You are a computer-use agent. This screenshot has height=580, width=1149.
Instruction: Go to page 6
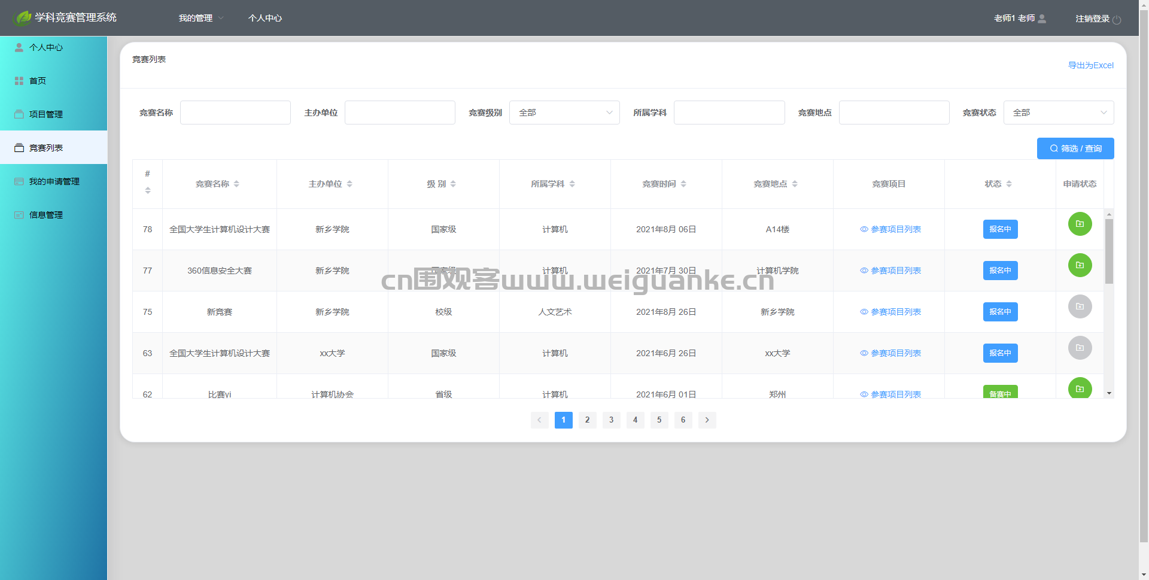click(683, 420)
